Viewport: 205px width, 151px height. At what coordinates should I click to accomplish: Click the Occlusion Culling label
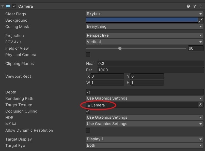point(21,111)
